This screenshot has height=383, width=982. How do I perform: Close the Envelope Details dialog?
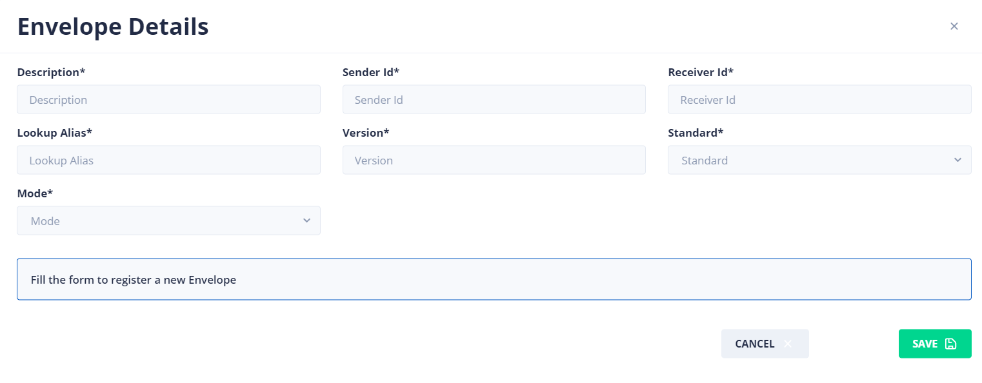[x=954, y=26]
